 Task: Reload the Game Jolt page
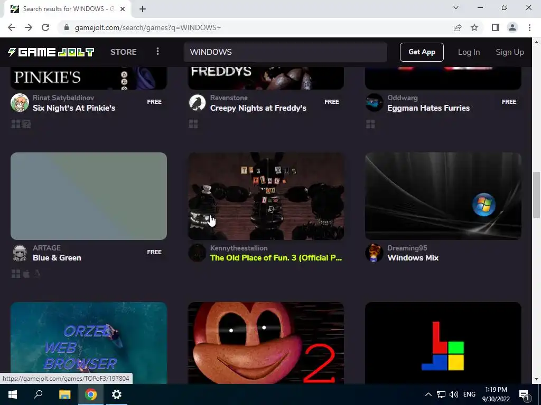click(45, 27)
